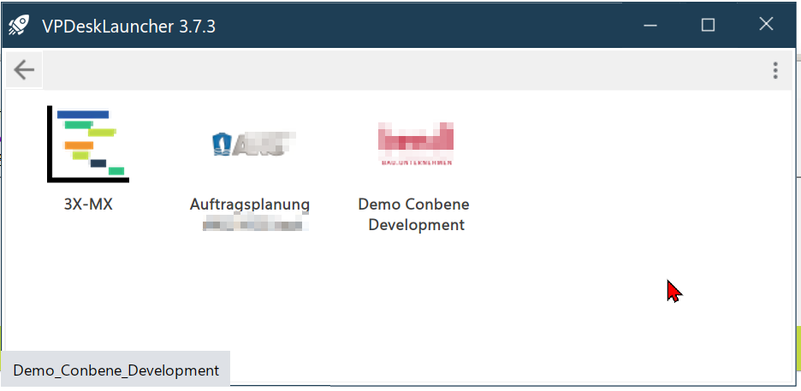801x391 pixels.
Task: Select the Demo Conbene Development label
Action: tap(414, 215)
